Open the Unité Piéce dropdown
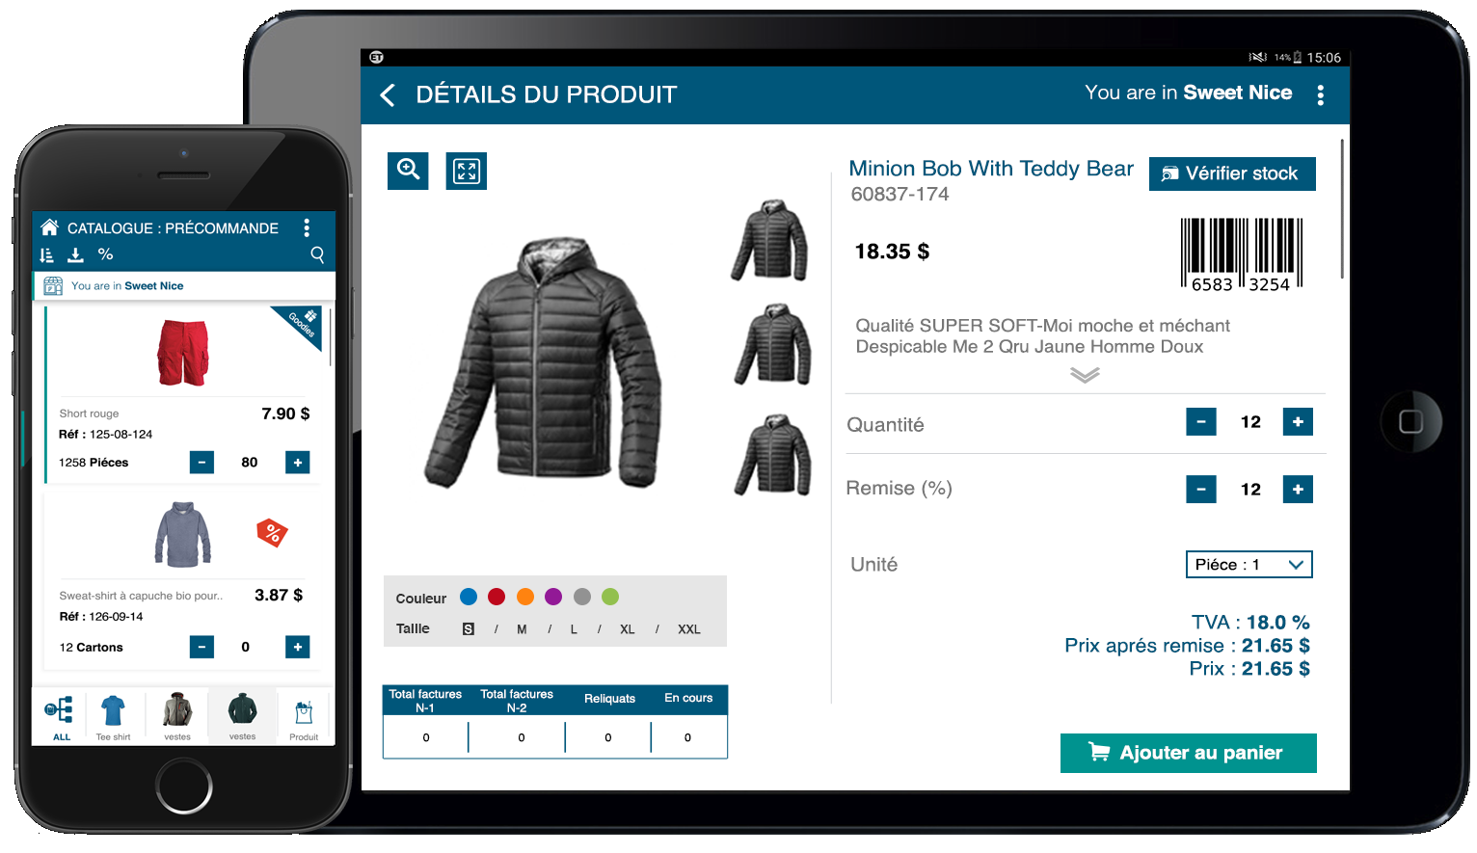Viewport: 1477px width, 853px height. [1249, 565]
